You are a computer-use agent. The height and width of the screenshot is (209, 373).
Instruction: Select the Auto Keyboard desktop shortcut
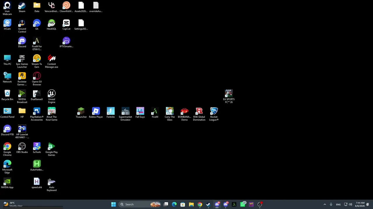pos(52,185)
